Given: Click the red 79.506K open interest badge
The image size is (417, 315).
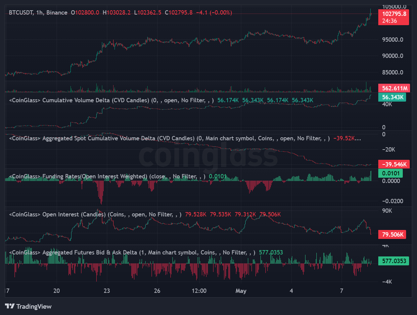Looking at the screenshot, I should tap(392, 234).
